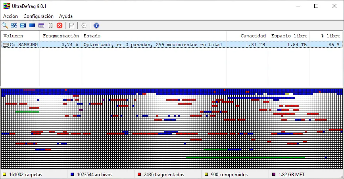344x179 pixels.
Task: Click the drive icon beside C: SAMSUNG
Action: (6, 45)
